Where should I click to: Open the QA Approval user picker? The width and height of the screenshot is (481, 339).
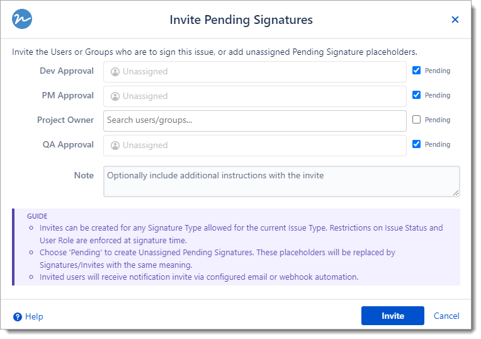point(254,146)
